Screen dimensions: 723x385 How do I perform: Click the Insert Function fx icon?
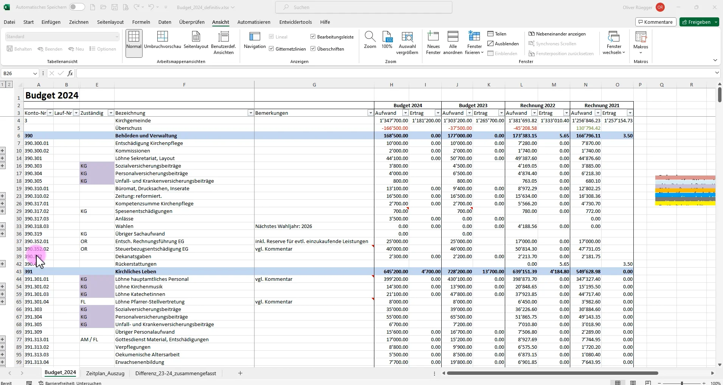(x=70, y=73)
